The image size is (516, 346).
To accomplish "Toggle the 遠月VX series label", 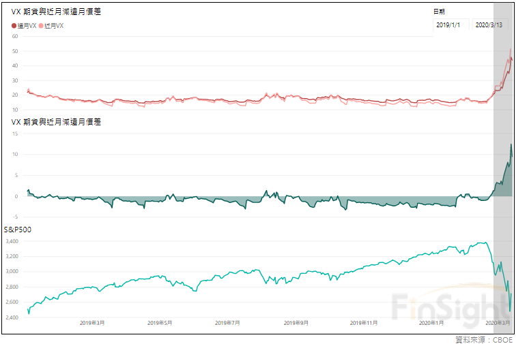I will pyautogui.click(x=27, y=25).
